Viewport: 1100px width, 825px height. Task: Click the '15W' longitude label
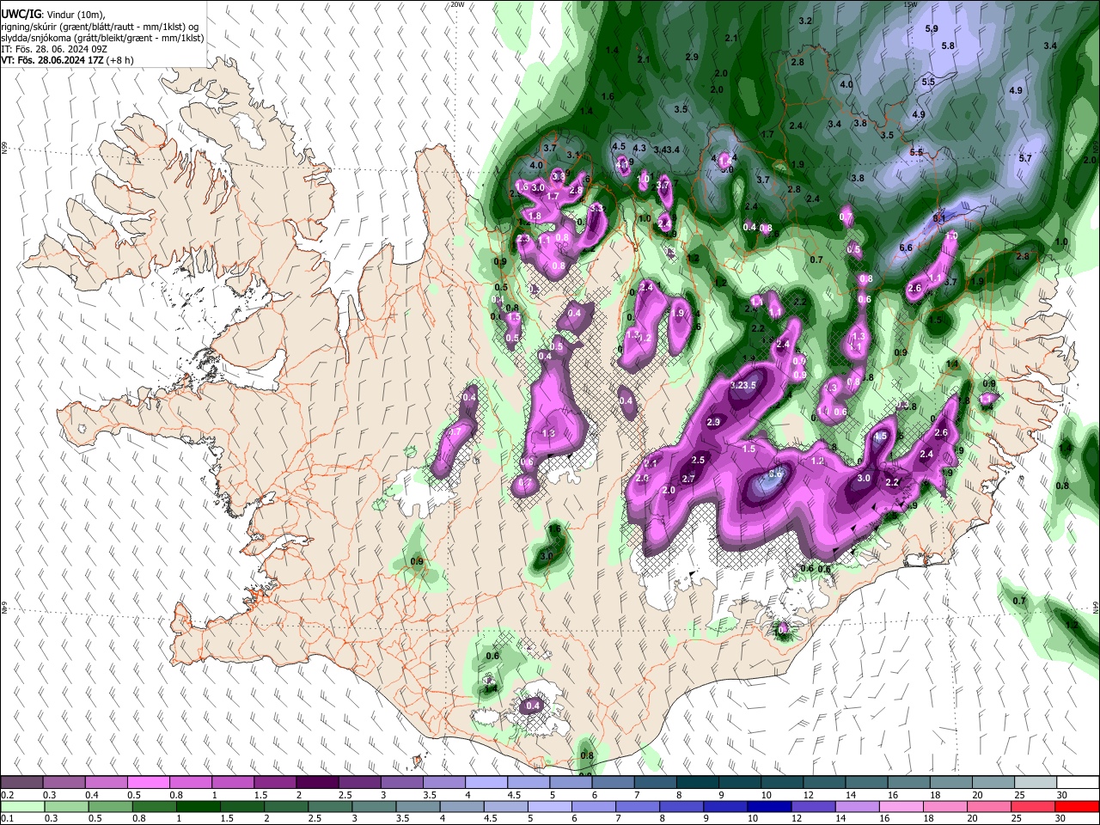tap(911, 4)
